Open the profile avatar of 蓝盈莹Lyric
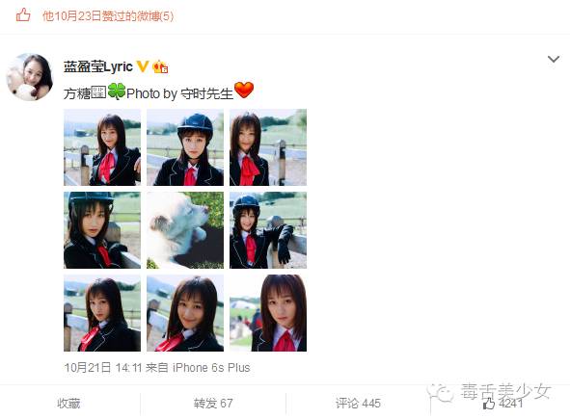 point(30,77)
